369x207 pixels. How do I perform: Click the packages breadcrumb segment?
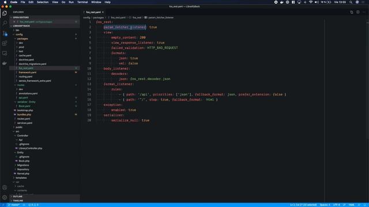(98, 18)
